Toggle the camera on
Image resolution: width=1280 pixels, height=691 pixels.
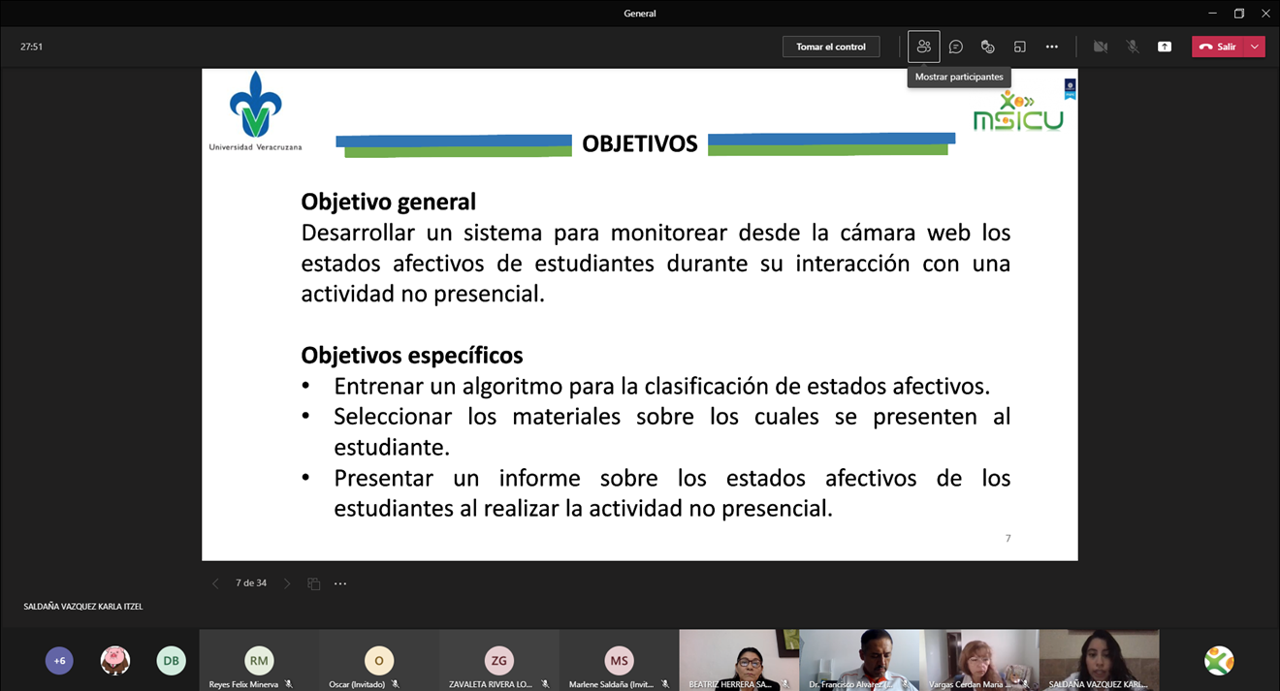[1101, 47]
